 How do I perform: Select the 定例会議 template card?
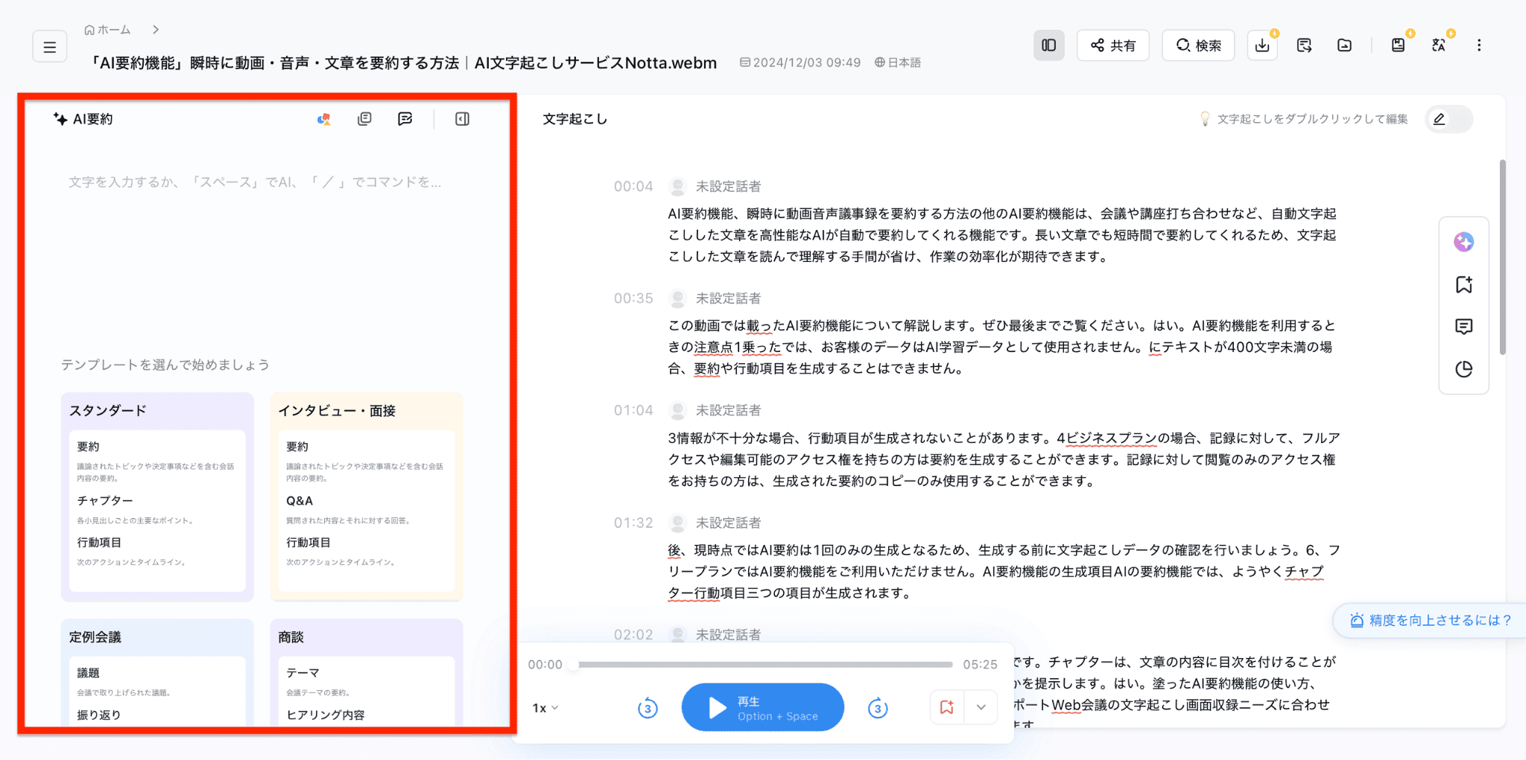click(x=157, y=672)
